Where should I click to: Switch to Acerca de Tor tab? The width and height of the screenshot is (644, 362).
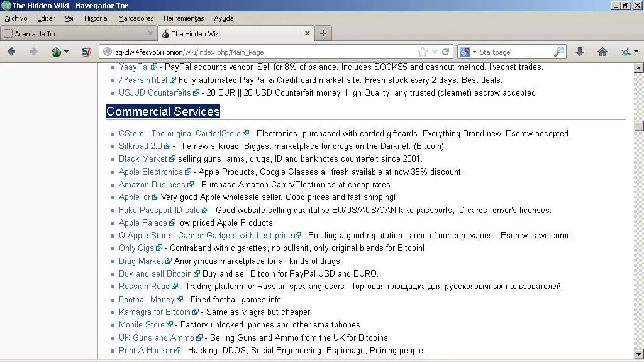coord(78,33)
